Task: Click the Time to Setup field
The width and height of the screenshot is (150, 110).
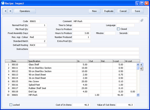Action: coord(82,25)
